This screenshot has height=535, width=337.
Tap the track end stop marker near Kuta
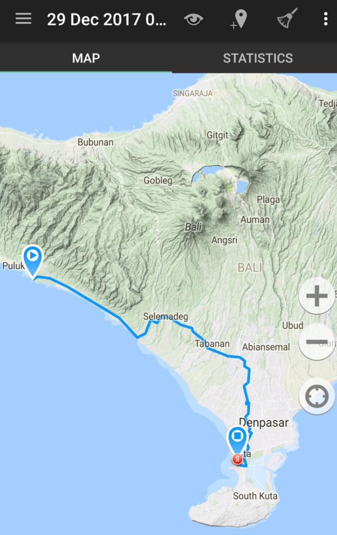point(237,440)
